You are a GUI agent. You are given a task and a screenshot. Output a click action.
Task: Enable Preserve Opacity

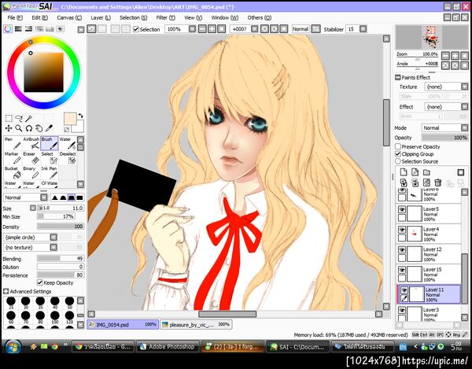click(398, 146)
